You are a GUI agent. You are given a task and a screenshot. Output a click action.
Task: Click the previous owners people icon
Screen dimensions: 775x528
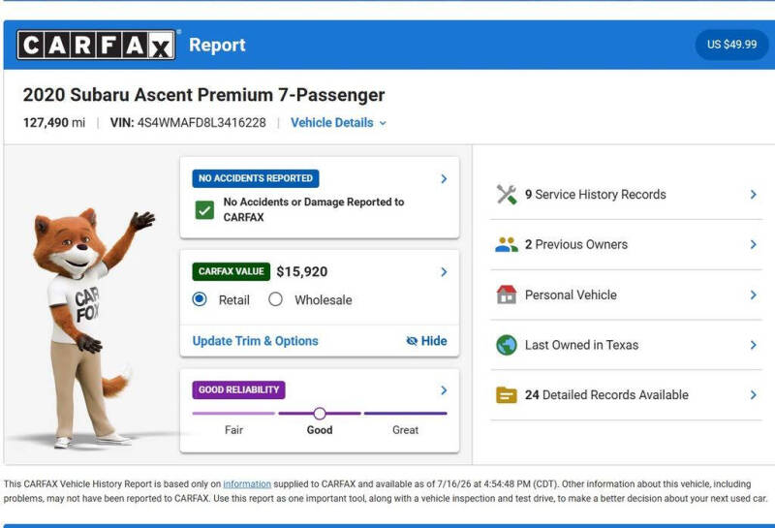point(507,244)
